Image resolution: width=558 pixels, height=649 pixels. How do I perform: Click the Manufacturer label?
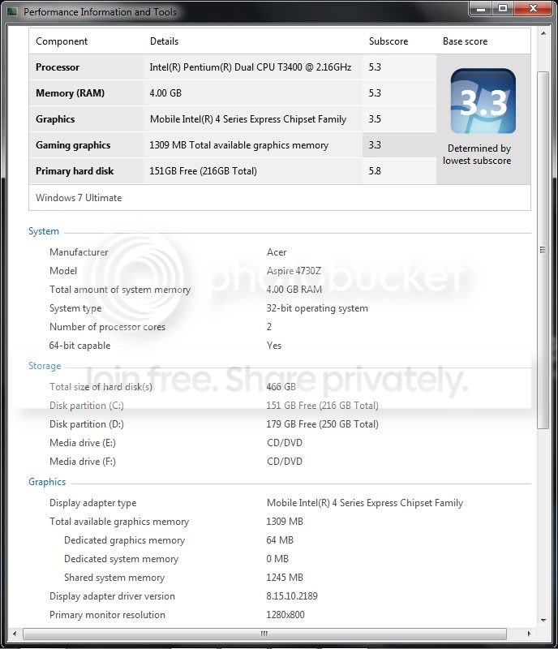tap(79, 252)
